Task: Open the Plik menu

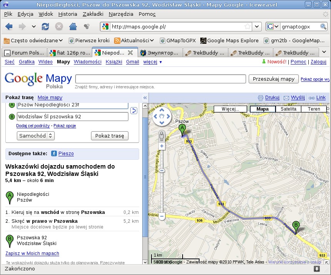Action: (8, 14)
